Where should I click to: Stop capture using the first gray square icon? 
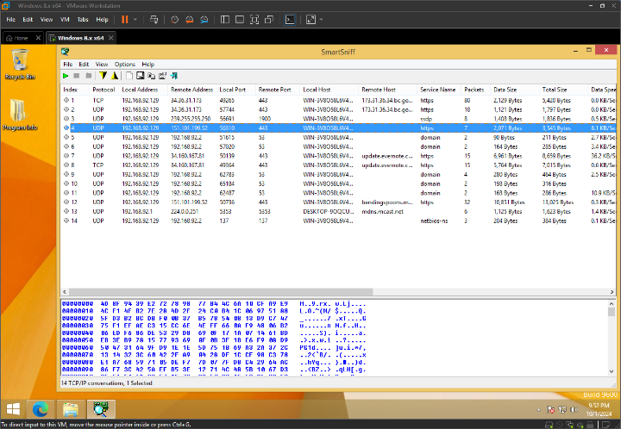[77, 76]
